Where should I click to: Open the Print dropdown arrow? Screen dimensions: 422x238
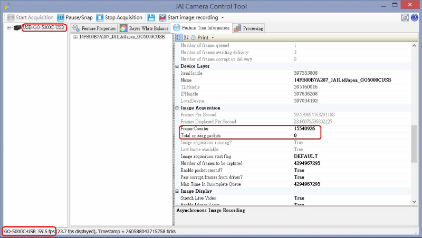point(213,38)
